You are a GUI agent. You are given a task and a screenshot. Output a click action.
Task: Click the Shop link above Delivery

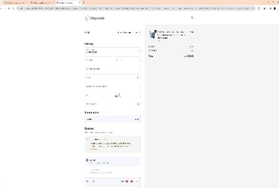point(87,32)
